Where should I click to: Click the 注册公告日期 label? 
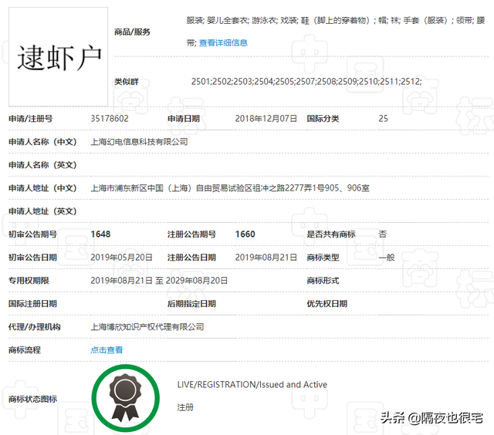(x=191, y=258)
